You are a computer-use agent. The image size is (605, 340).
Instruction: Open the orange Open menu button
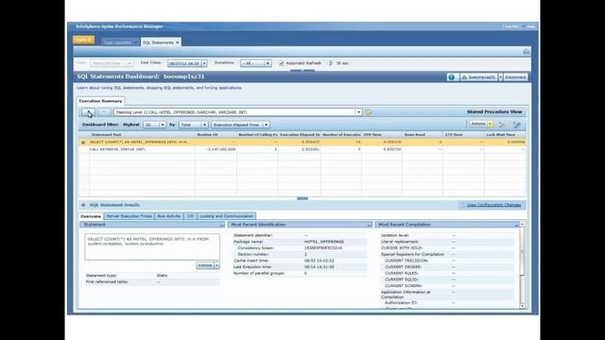[x=83, y=40]
